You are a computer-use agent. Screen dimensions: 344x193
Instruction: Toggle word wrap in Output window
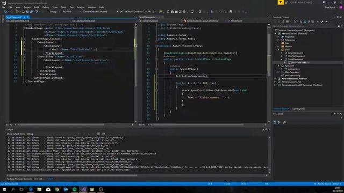[104, 134]
